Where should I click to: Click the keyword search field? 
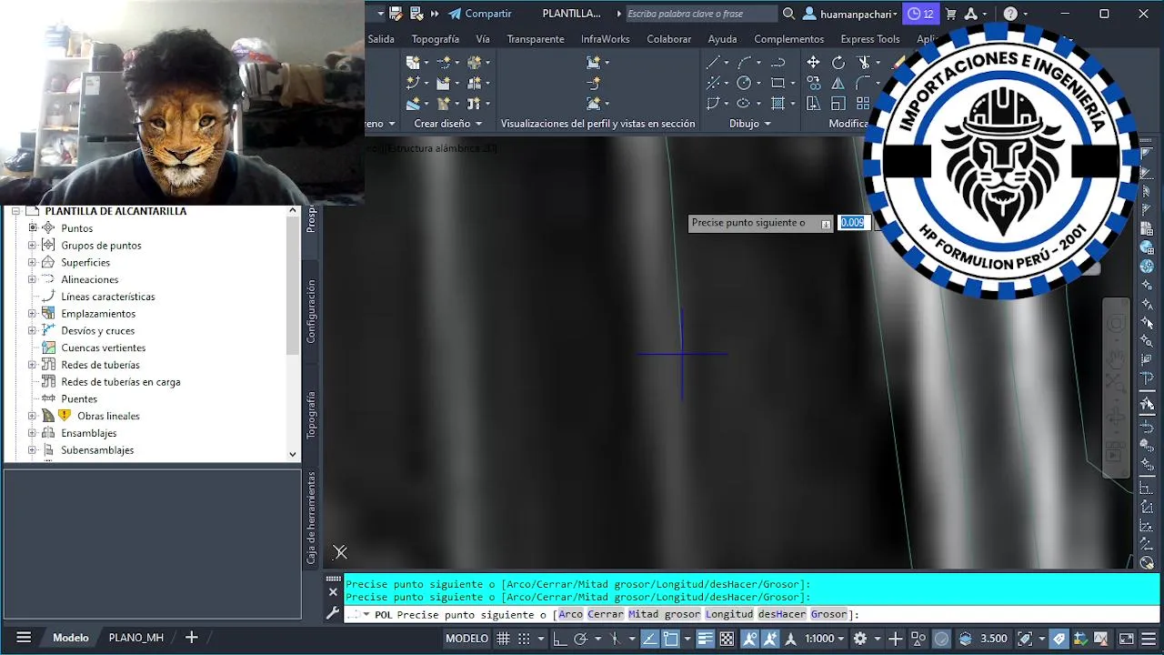tap(701, 14)
